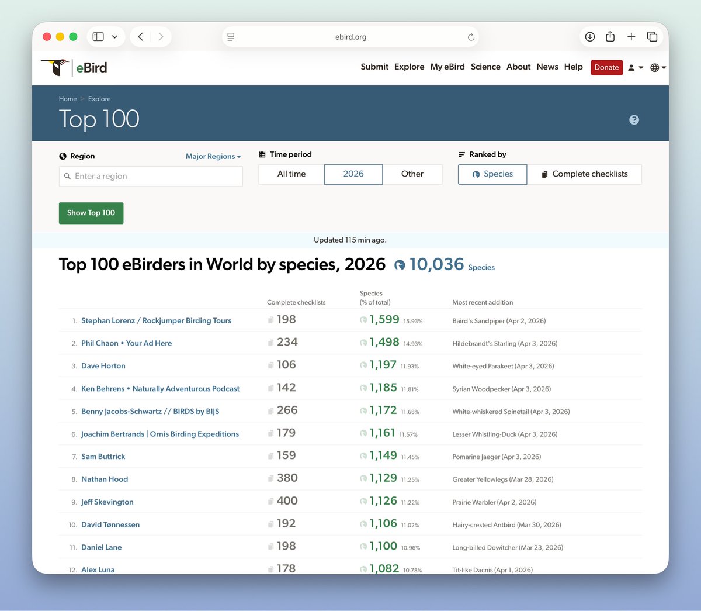Select the Other time period

(412, 174)
